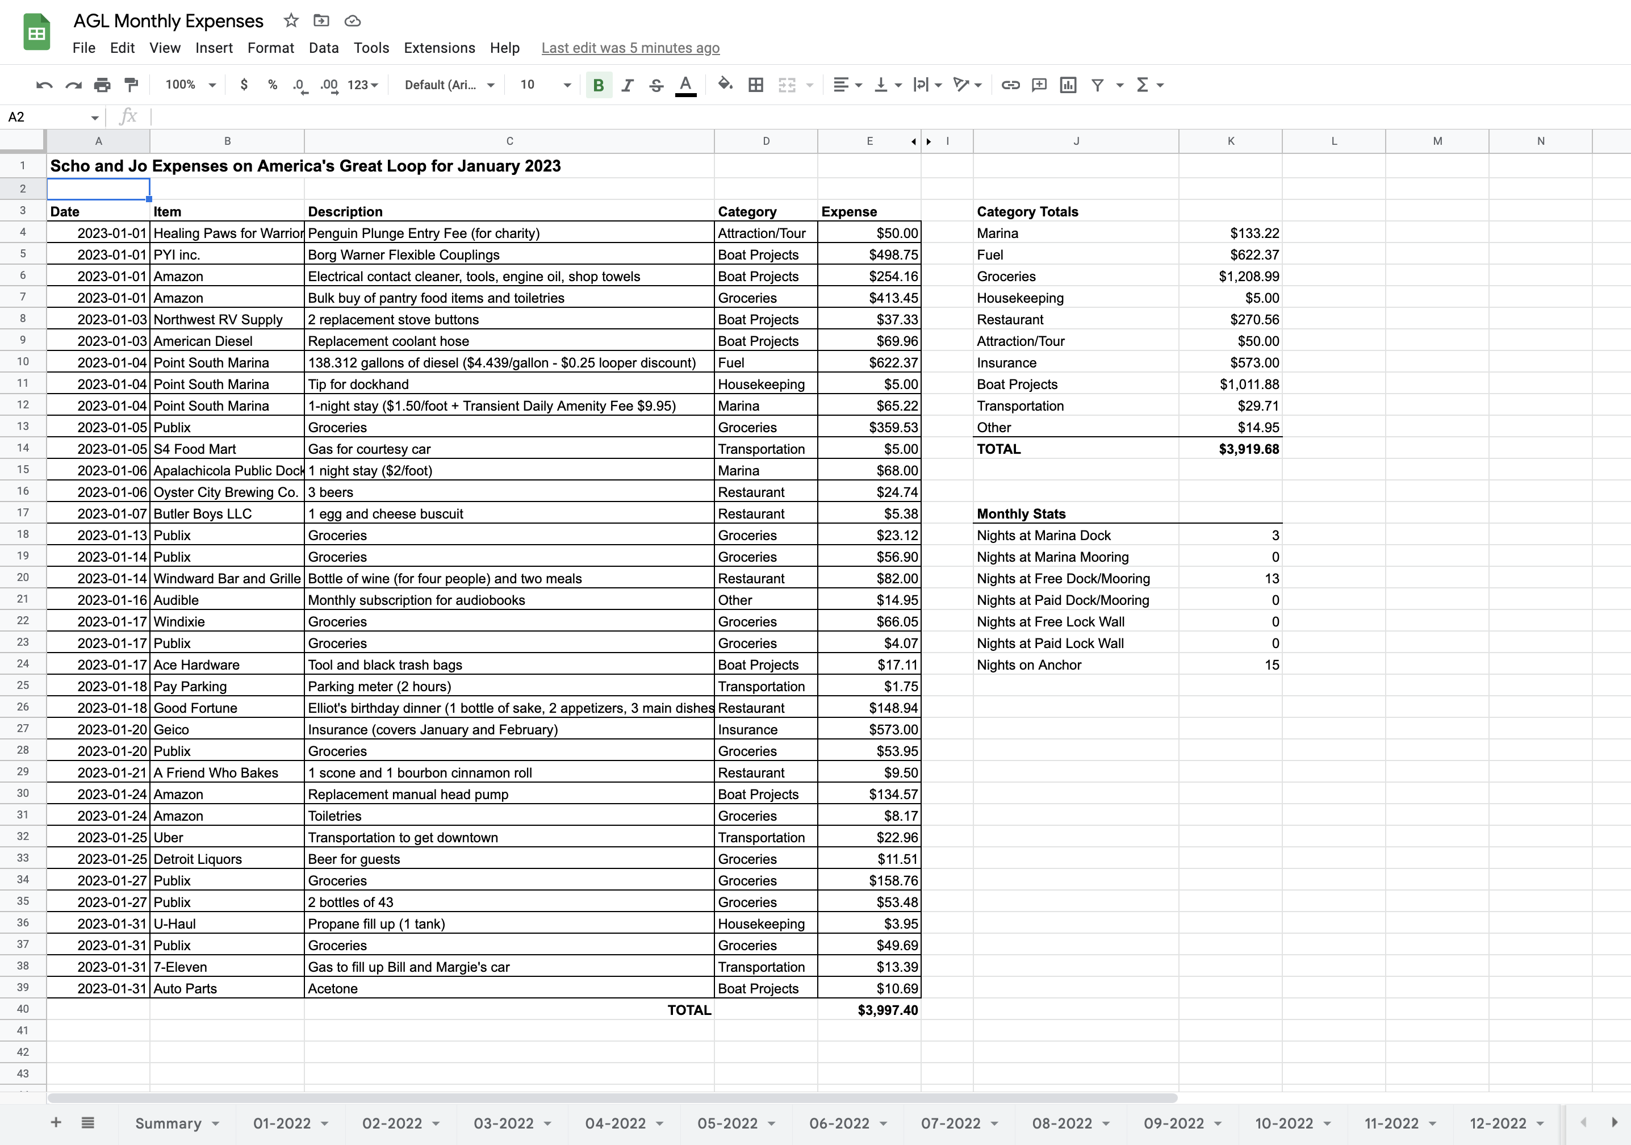Open the font size dropdown
This screenshot has width=1631, height=1145.
566,85
